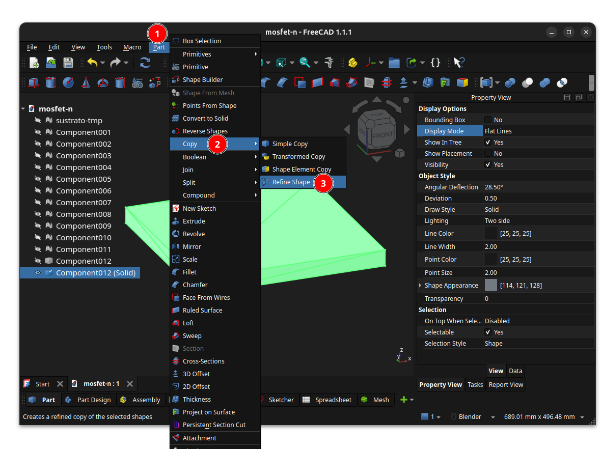Toggle the Show In Tree checkbox
This screenshot has width=601, height=449.
[488, 142]
